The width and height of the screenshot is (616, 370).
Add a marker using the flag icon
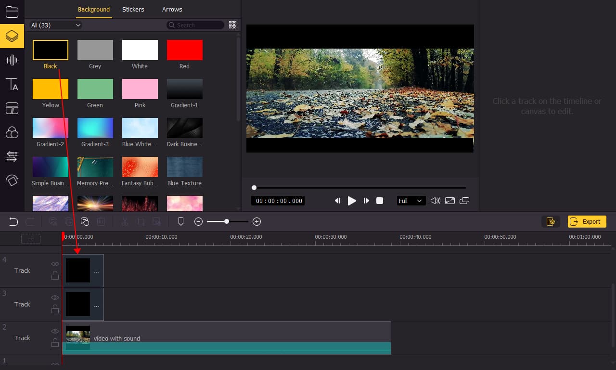tap(181, 221)
